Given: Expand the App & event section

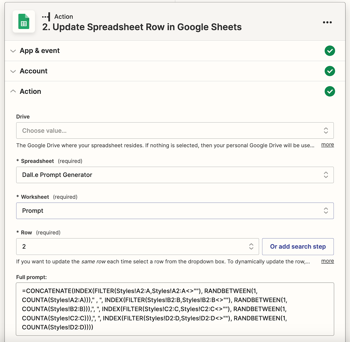Looking at the screenshot, I should click(x=13, y=51).
